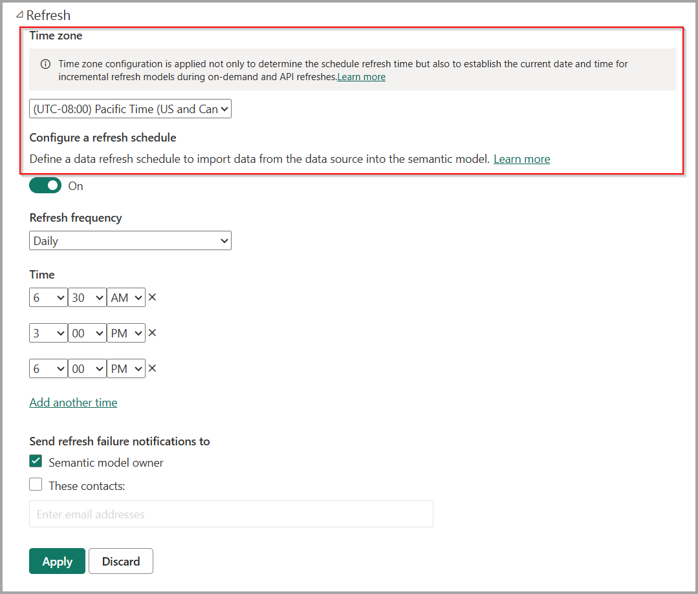Delete the 3:00 PM scheduled refresh
Viewport: 698px width, 594px height.
coord(151,333)
